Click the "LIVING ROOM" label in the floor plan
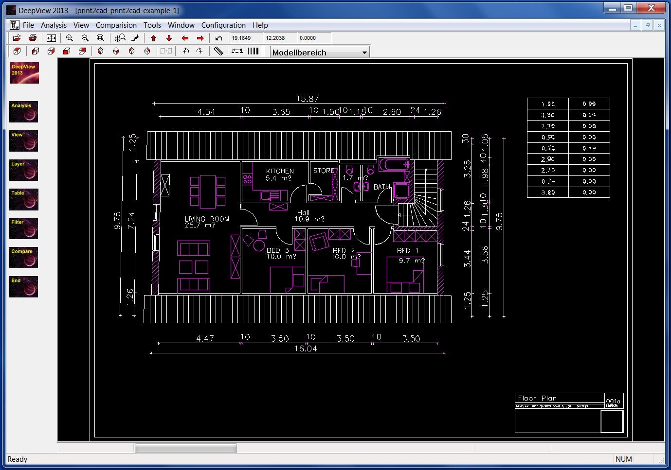The height and width of the screenshot is (470, 671). tap(207, 219)
